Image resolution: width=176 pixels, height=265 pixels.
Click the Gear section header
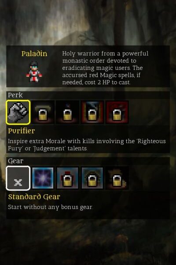(x=15, y=161)
